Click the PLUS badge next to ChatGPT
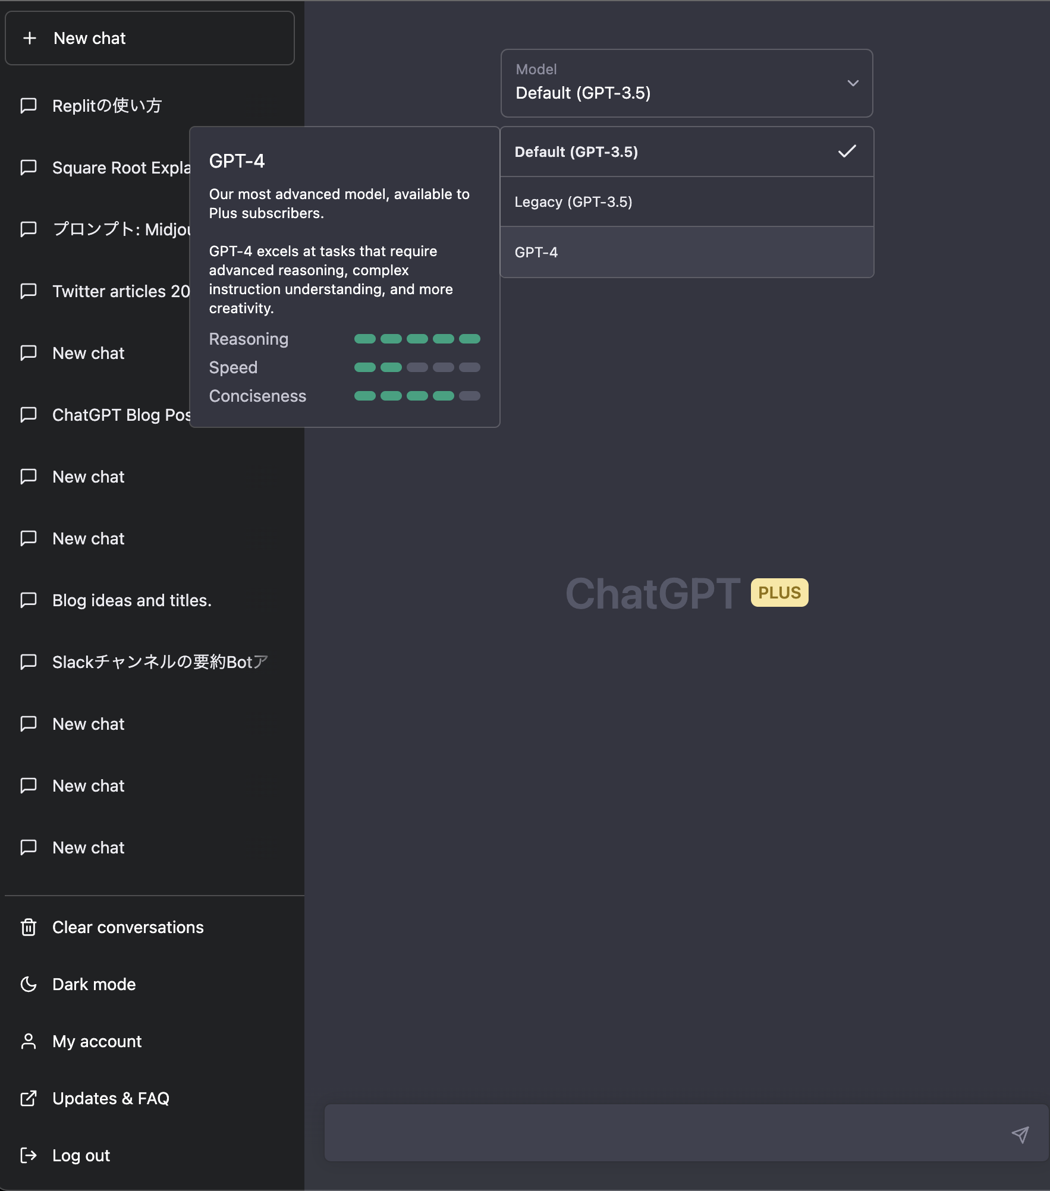Viewport: 1050px width, 1191px height. click(779, 593)
